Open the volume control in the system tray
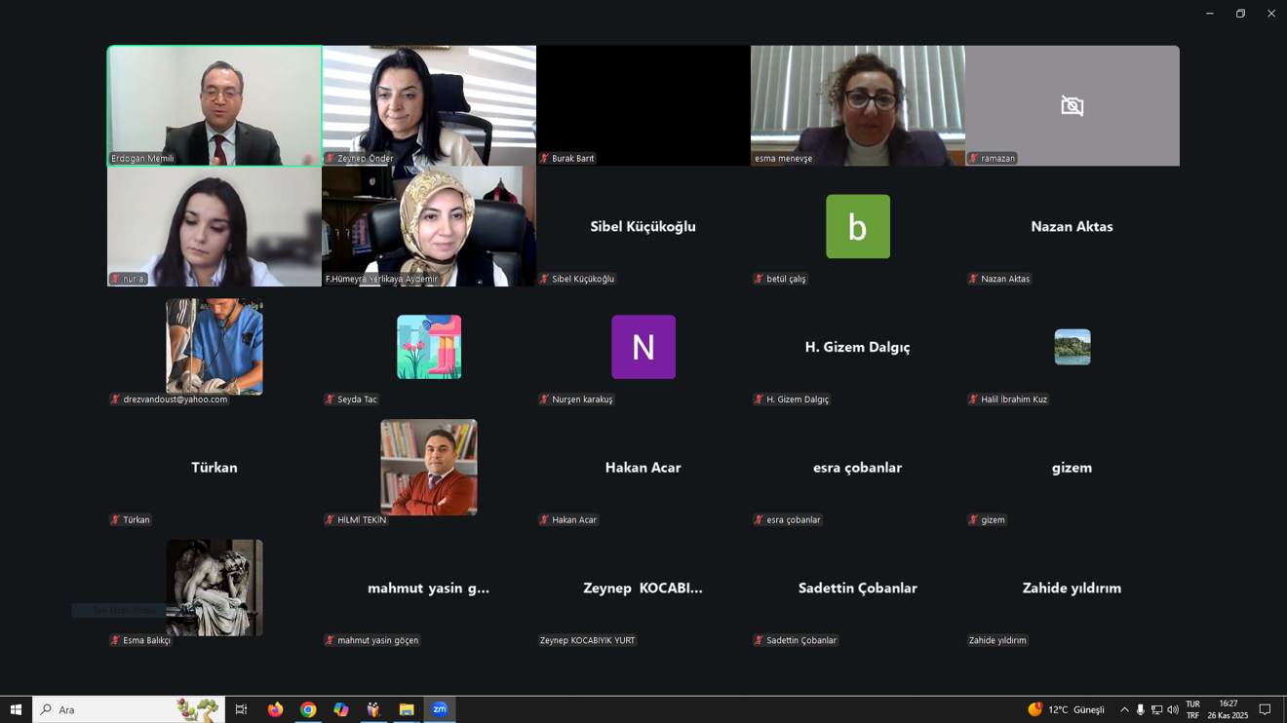1287x723 pixels. pyautogui.click(x=1173, y=709)
